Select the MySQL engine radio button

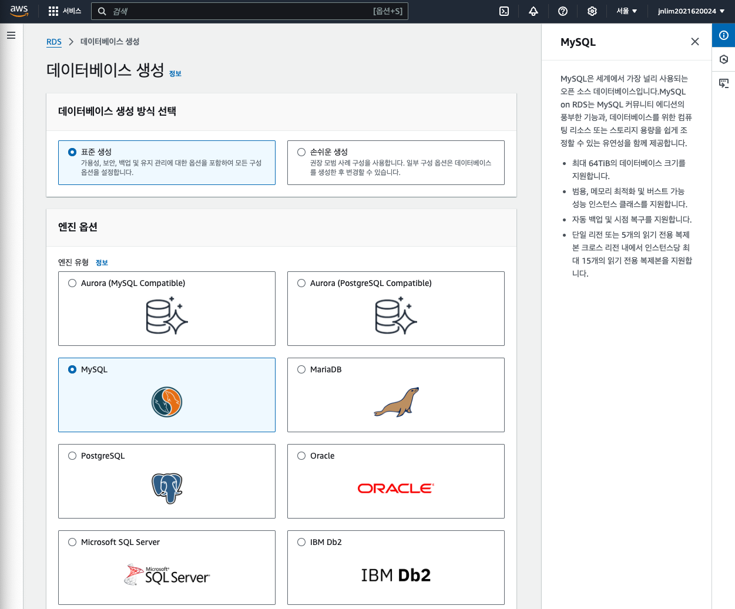(72, 369)
